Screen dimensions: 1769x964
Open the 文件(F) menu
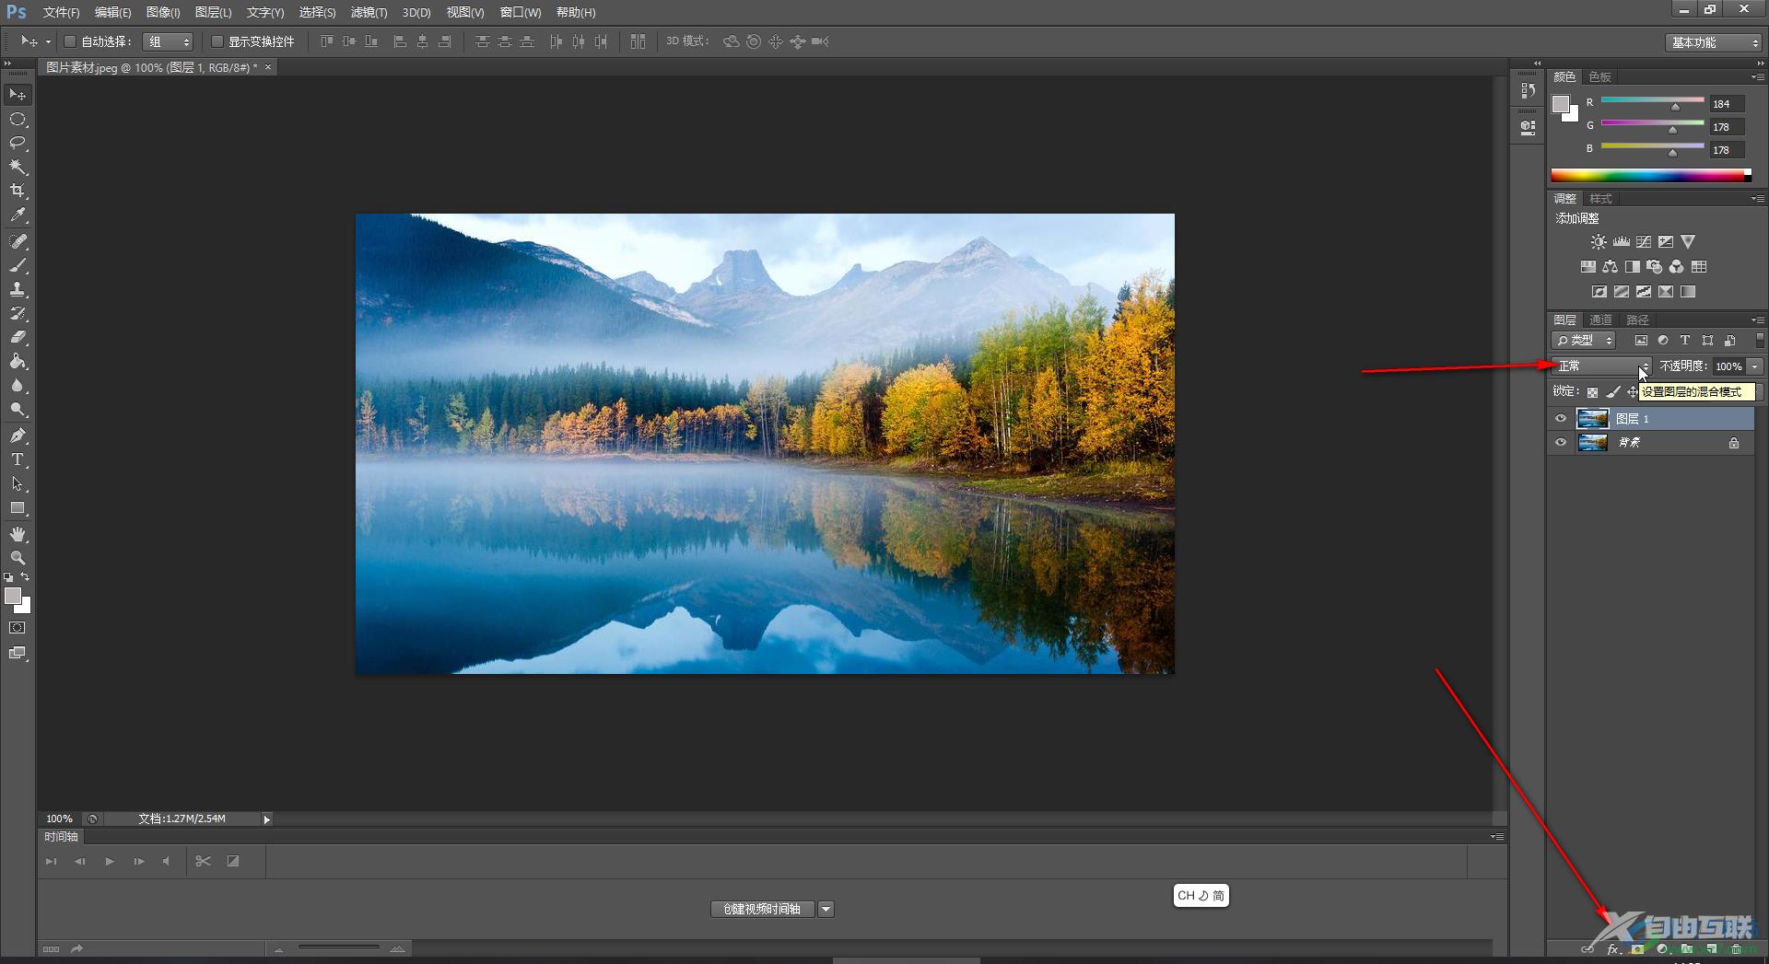[x=61, y=12]
